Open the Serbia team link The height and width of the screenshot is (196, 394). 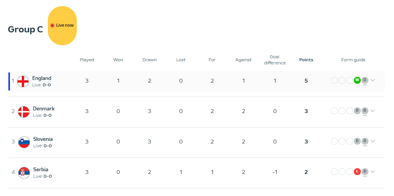[x=41, y=169]
